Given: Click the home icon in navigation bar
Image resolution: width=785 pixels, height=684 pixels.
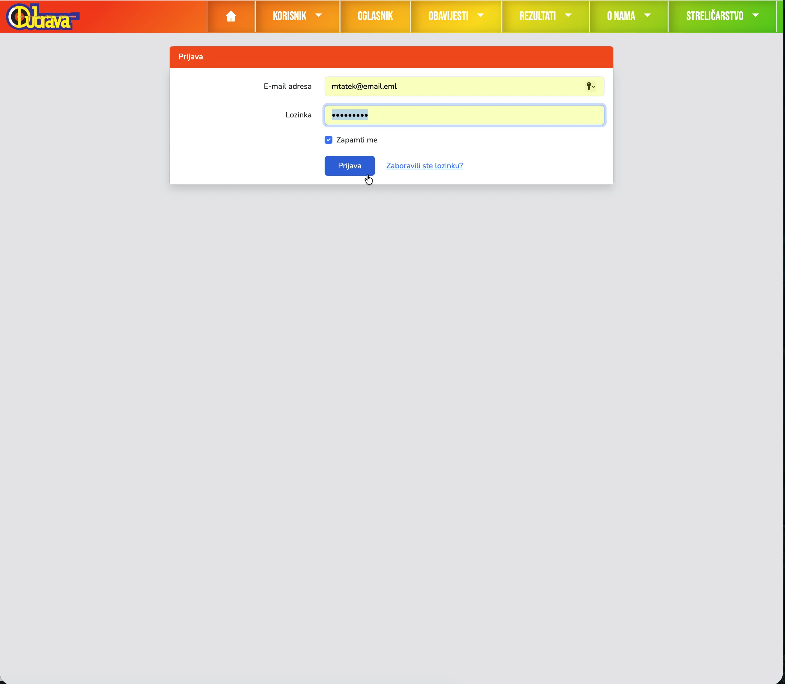Looking at the screenshot, I should (231, 16).
